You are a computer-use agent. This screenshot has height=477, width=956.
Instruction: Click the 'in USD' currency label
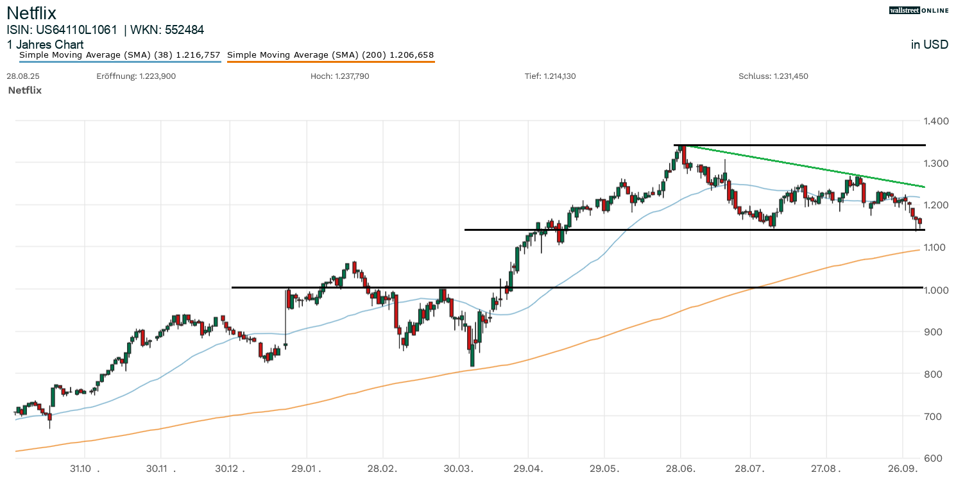click(x=929, y=44)
